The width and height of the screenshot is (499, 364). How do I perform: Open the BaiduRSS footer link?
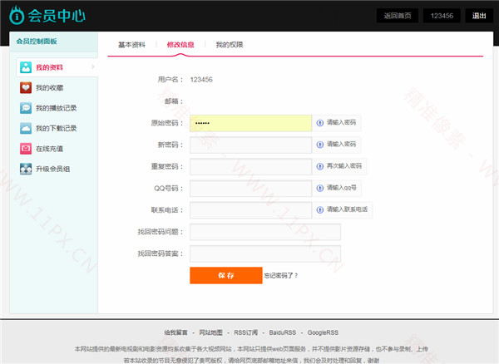click(283, 332)
